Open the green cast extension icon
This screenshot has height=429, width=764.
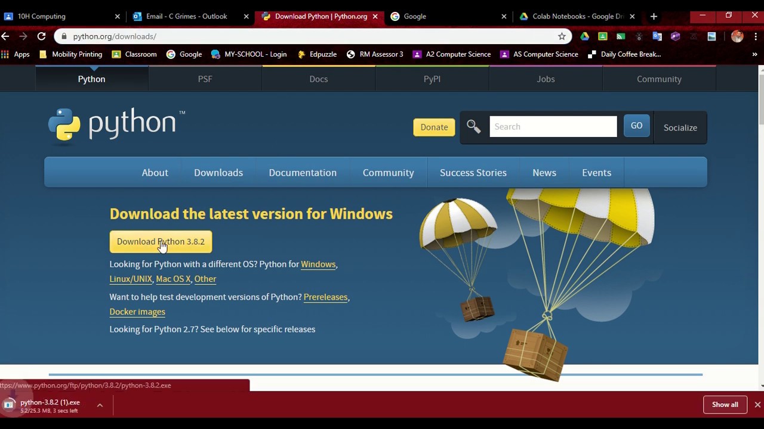(x=621, y=36)
